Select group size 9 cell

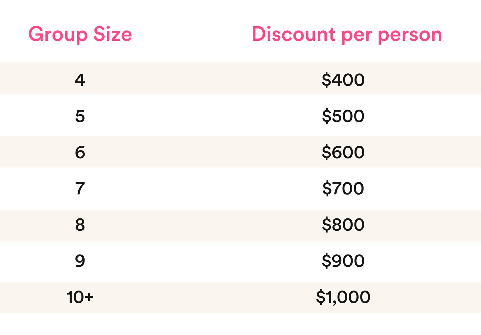click(80, 261)
